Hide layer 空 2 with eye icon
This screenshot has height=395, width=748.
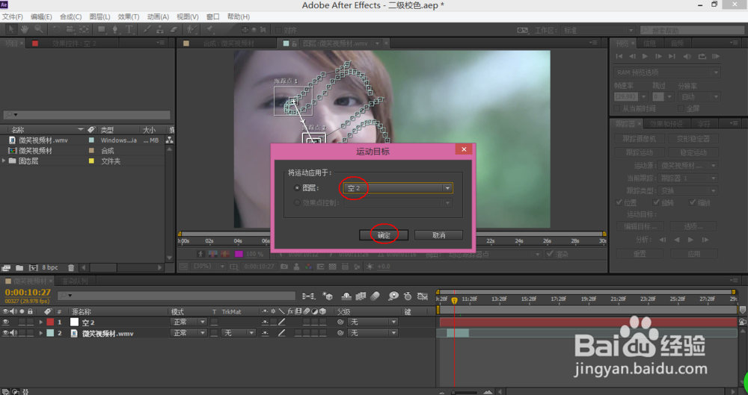coord(6,322)
